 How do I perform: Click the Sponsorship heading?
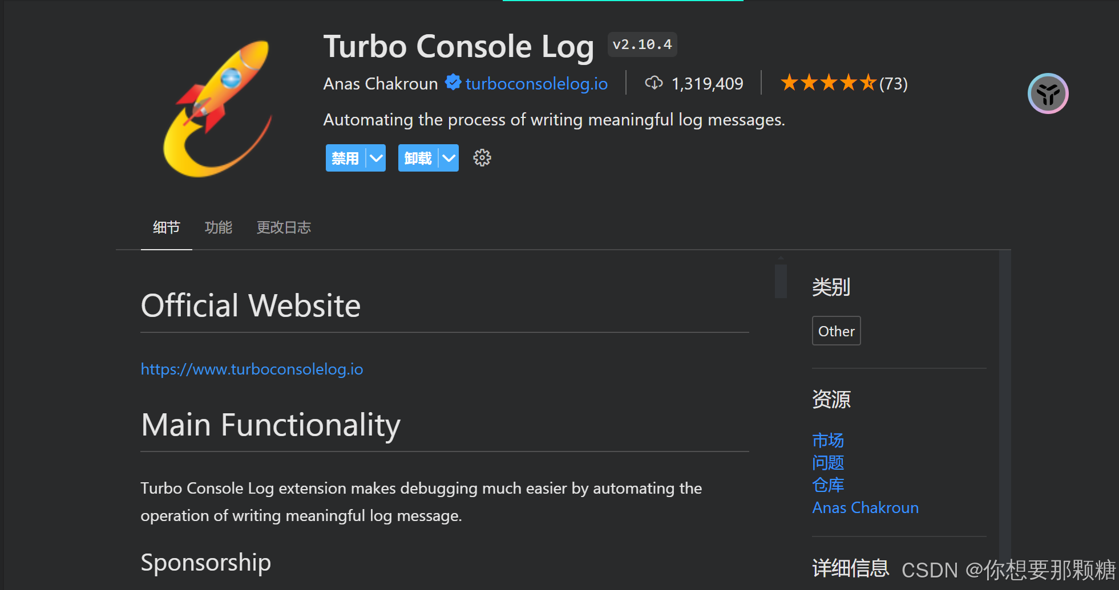pos(205,563)
